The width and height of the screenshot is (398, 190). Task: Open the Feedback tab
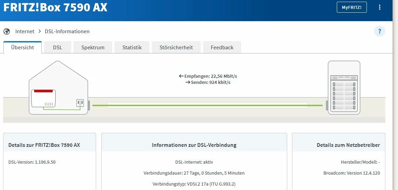222,48
